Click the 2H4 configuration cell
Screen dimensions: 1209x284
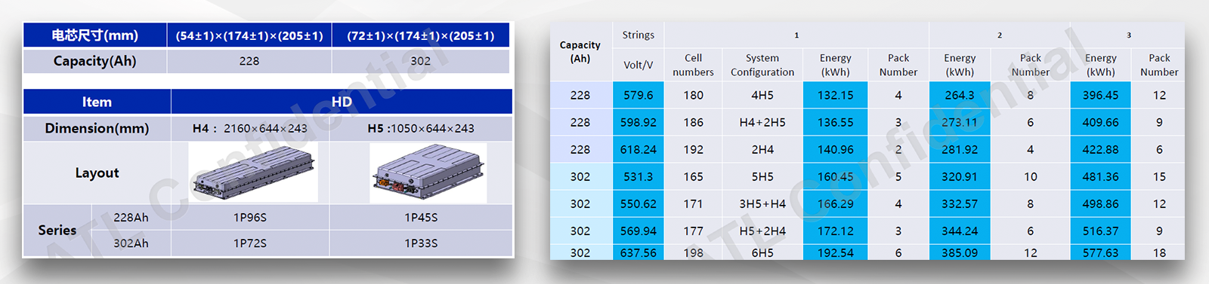pyautogui.click(x=762, y=149)
